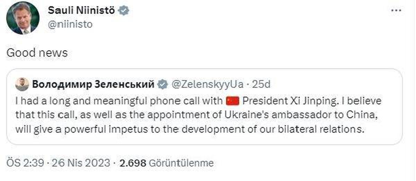Click Sauli Niinistö's profile picture
The height and width of the screenshot is (181, 416).
(23, 18)
